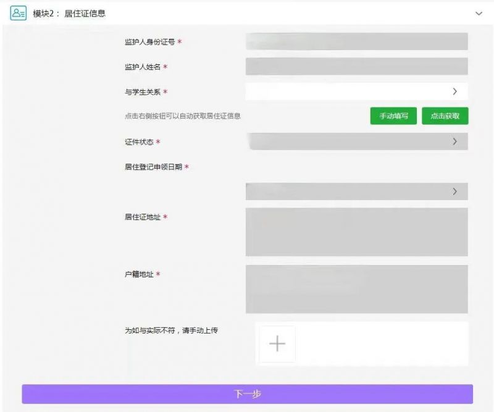Image resolution: width=494 pixels, height=412 pixels.
Task: Click the 居住登记申领日期 label
Action: pyautogui.click(x=153, y=167)
